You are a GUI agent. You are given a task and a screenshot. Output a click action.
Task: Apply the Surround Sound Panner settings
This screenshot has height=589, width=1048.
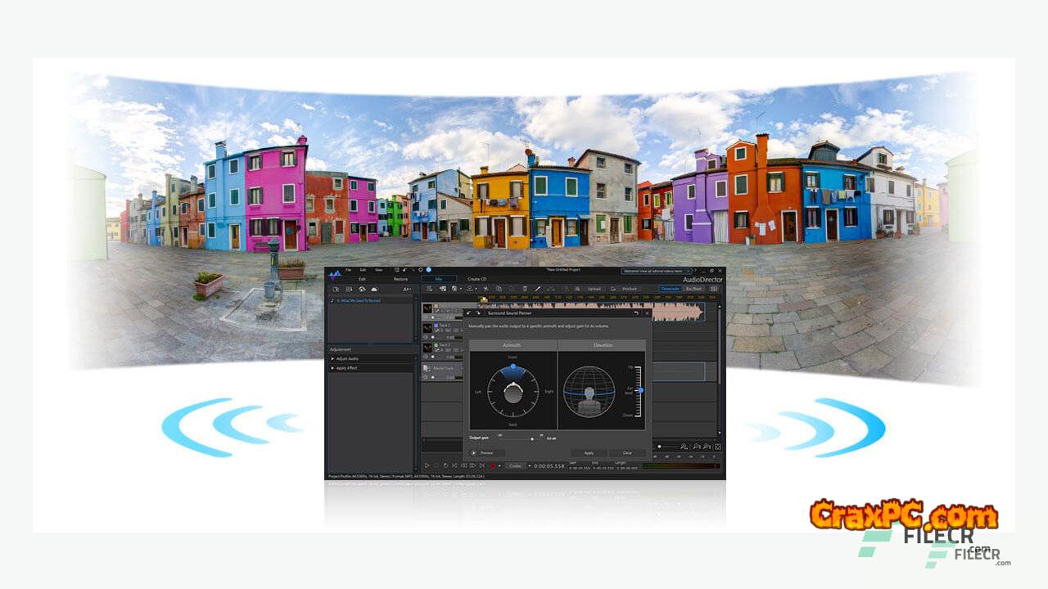(x=589, y=452)
